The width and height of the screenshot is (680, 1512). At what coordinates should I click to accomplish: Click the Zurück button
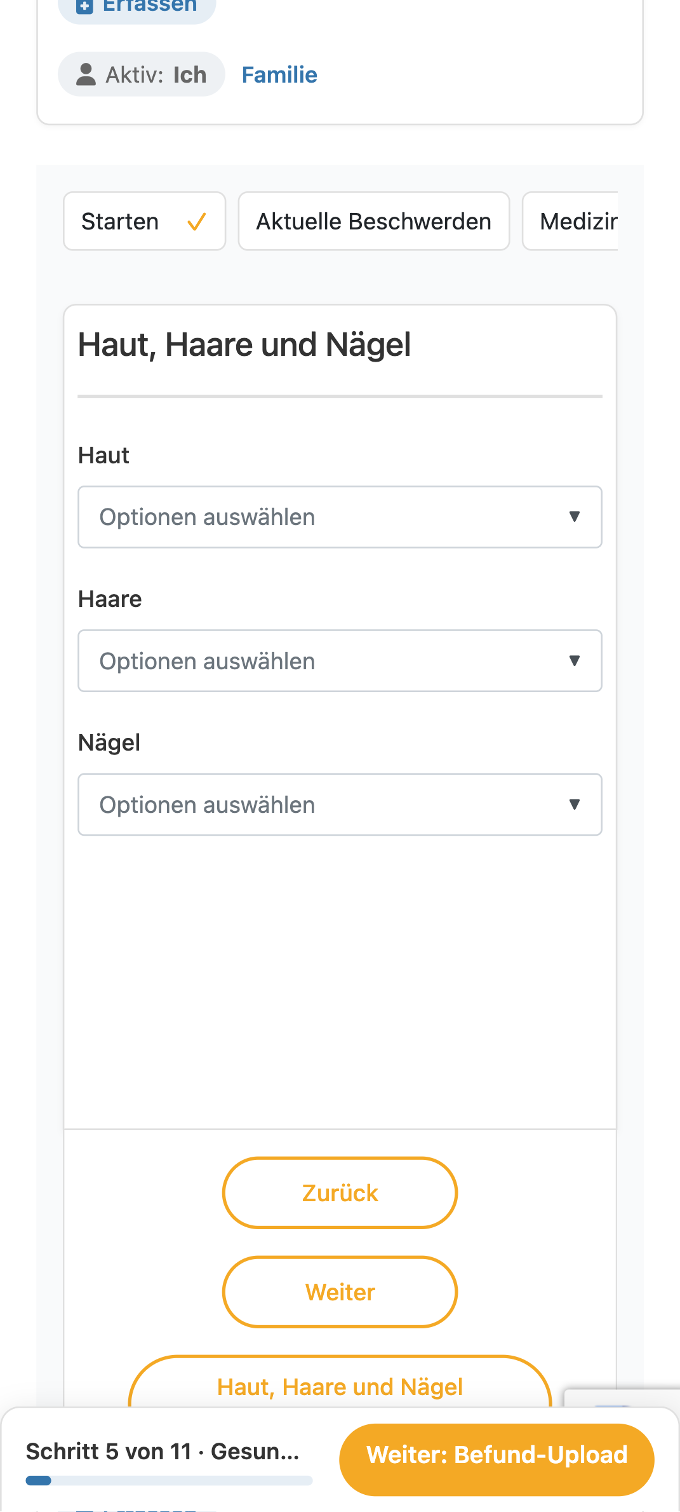coord(340,1193)
